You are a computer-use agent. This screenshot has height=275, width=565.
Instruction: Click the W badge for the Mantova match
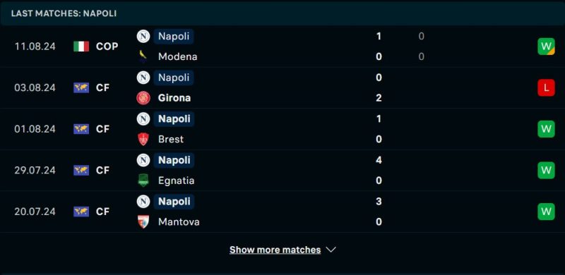point(546,212)
